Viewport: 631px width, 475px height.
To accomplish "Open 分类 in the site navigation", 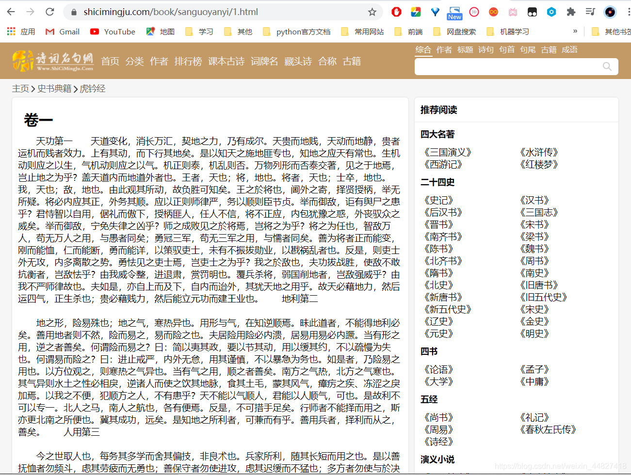I will coord(134,61).
